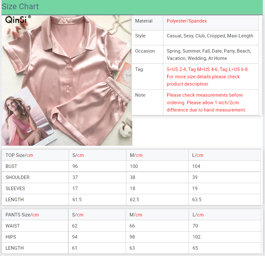
Task: Select the PANTS Size/cm header cell
Action: 22,215
